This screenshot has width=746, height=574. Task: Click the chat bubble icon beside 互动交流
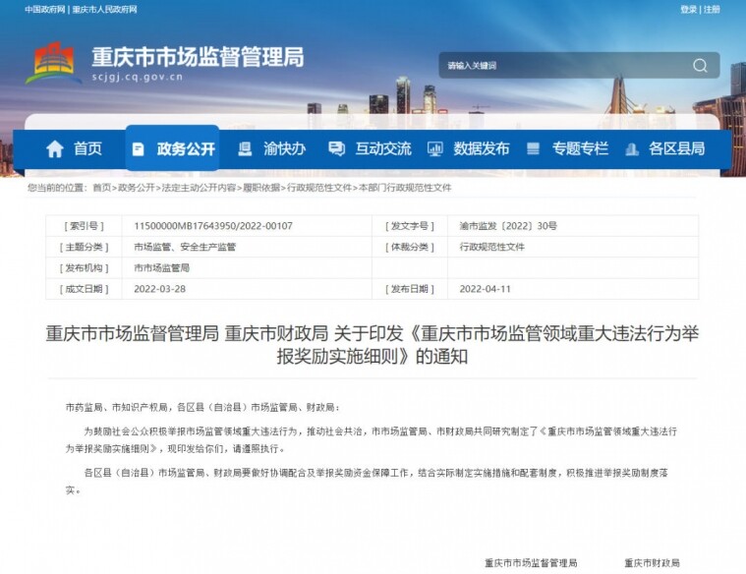coord(336,149)
